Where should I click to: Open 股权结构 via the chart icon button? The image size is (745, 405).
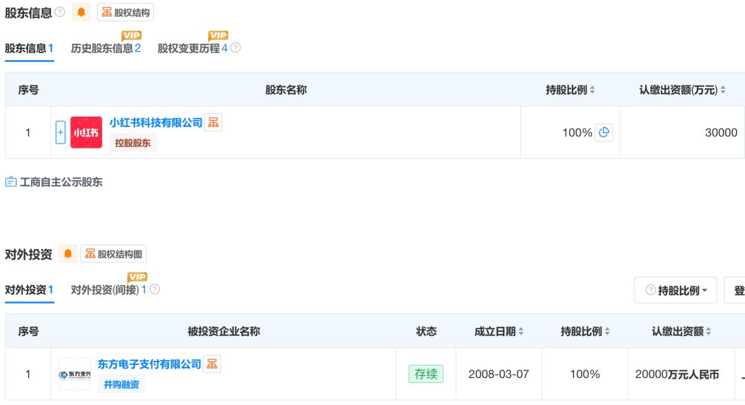pyautogui.click(x=124, y=11)
